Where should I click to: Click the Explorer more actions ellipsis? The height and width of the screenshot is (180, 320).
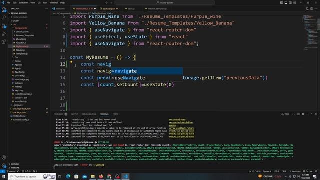click(x=46, y=9)
